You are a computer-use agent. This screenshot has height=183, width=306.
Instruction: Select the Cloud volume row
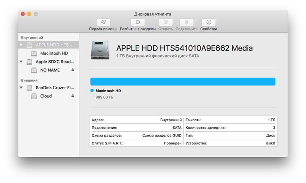point(49,96)
